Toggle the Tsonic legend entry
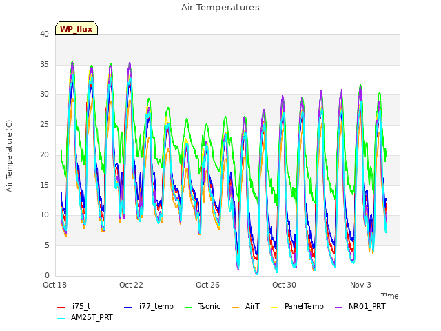This screenshot has height=331, width=441. pos(202,306)
